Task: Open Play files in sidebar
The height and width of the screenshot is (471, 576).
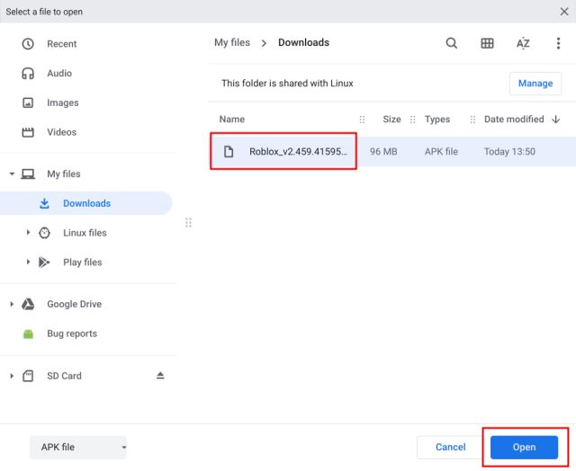Action: (x=82, y=262)
